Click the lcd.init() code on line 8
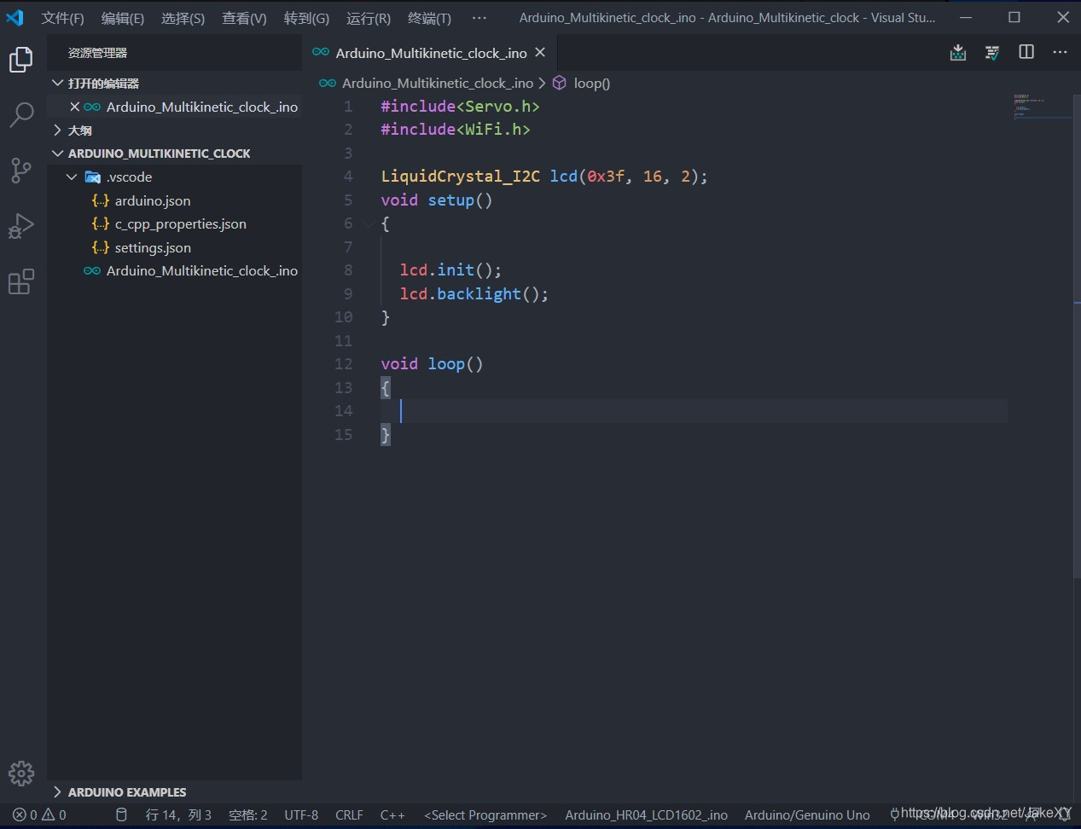The image size is (1081, 829). [x=450, y=270]
